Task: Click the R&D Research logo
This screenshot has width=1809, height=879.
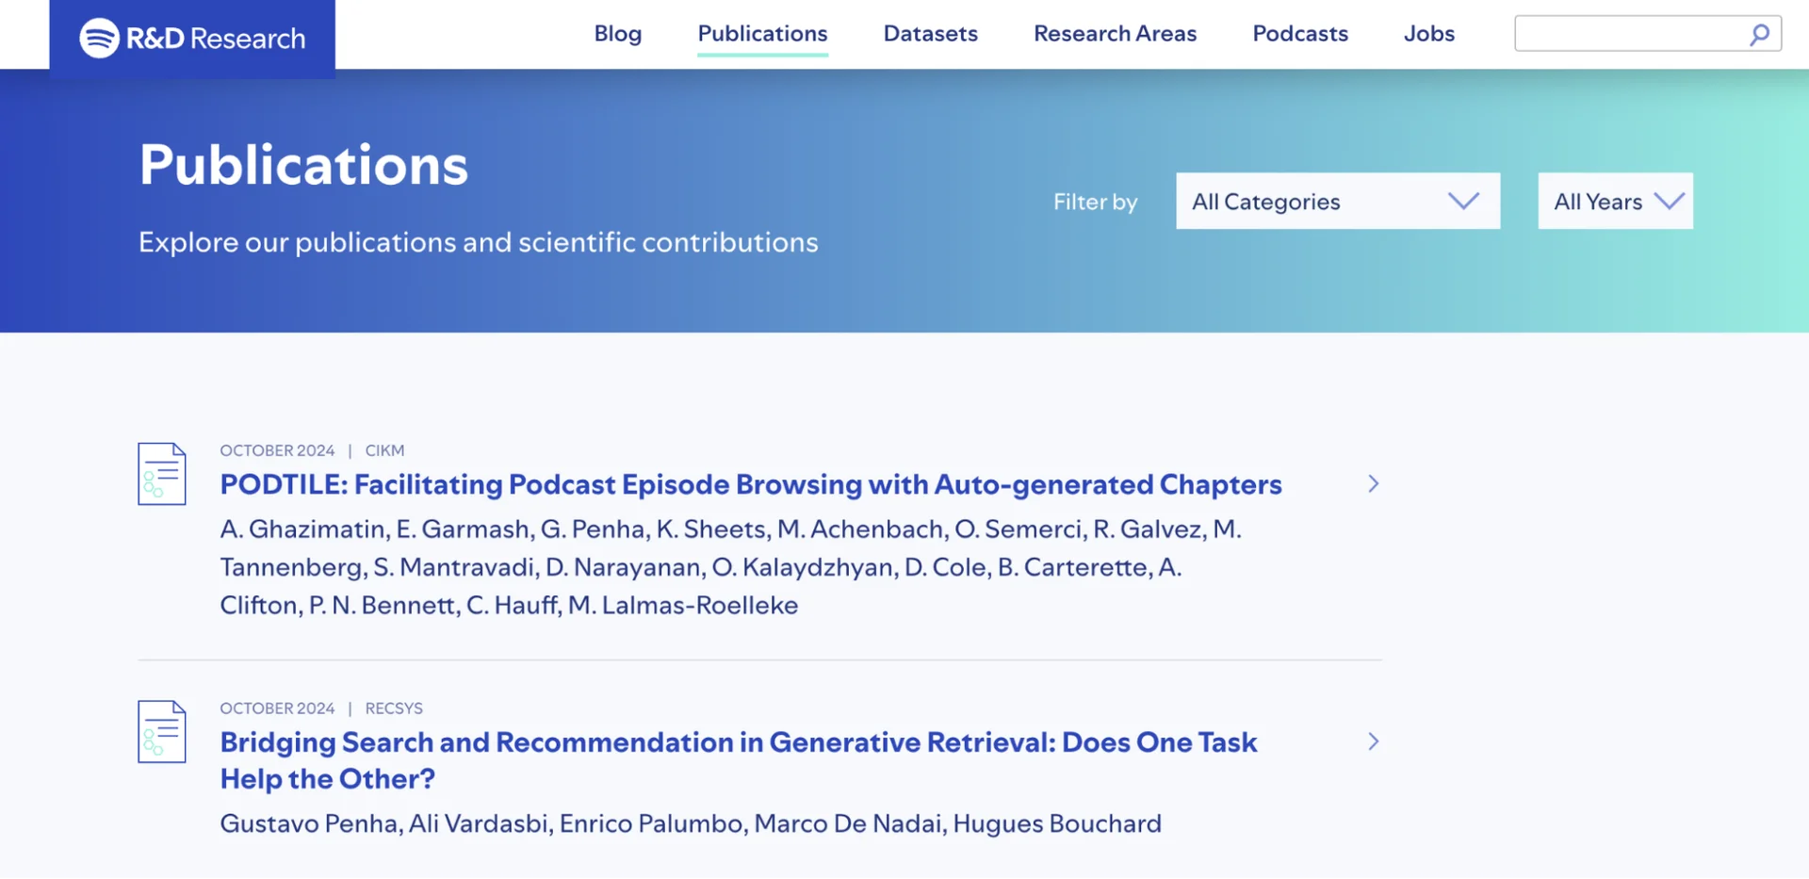Action: coord(192,38)
